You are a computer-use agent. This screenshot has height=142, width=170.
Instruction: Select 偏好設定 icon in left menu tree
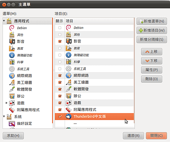[12, 123]
